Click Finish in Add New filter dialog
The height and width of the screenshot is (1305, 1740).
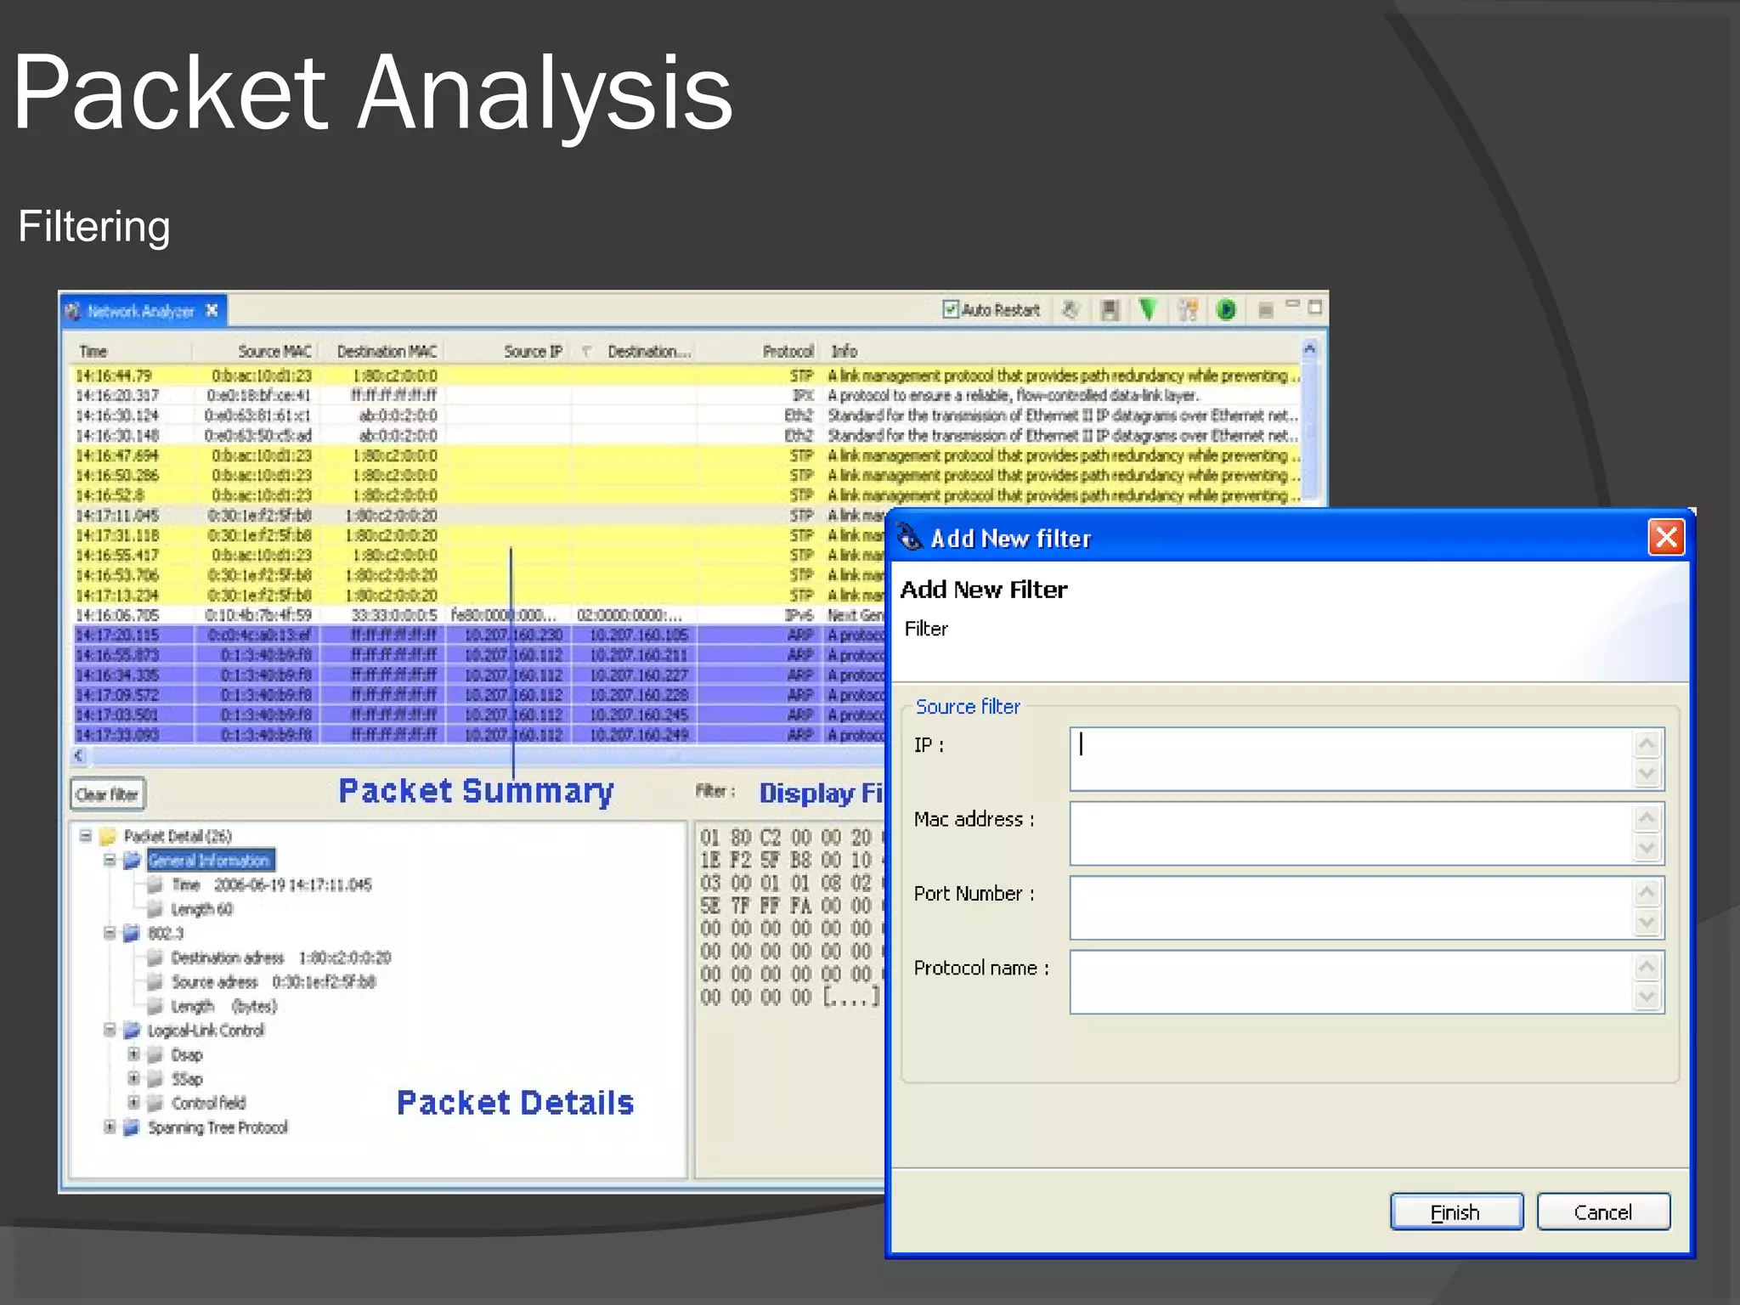pos(1456,1212)
